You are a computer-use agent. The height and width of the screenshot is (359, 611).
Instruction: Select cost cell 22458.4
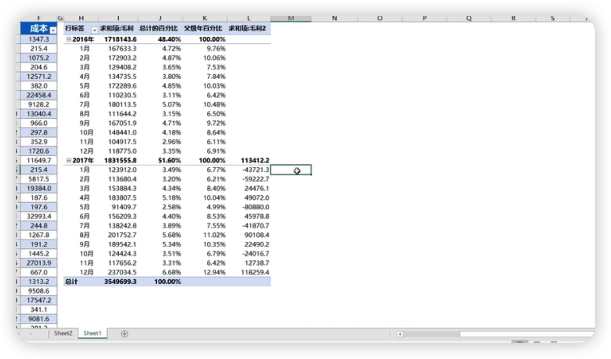(x=39, y=95)
